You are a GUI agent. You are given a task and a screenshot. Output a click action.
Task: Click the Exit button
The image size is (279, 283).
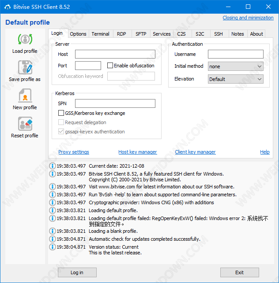pos(240,272)
